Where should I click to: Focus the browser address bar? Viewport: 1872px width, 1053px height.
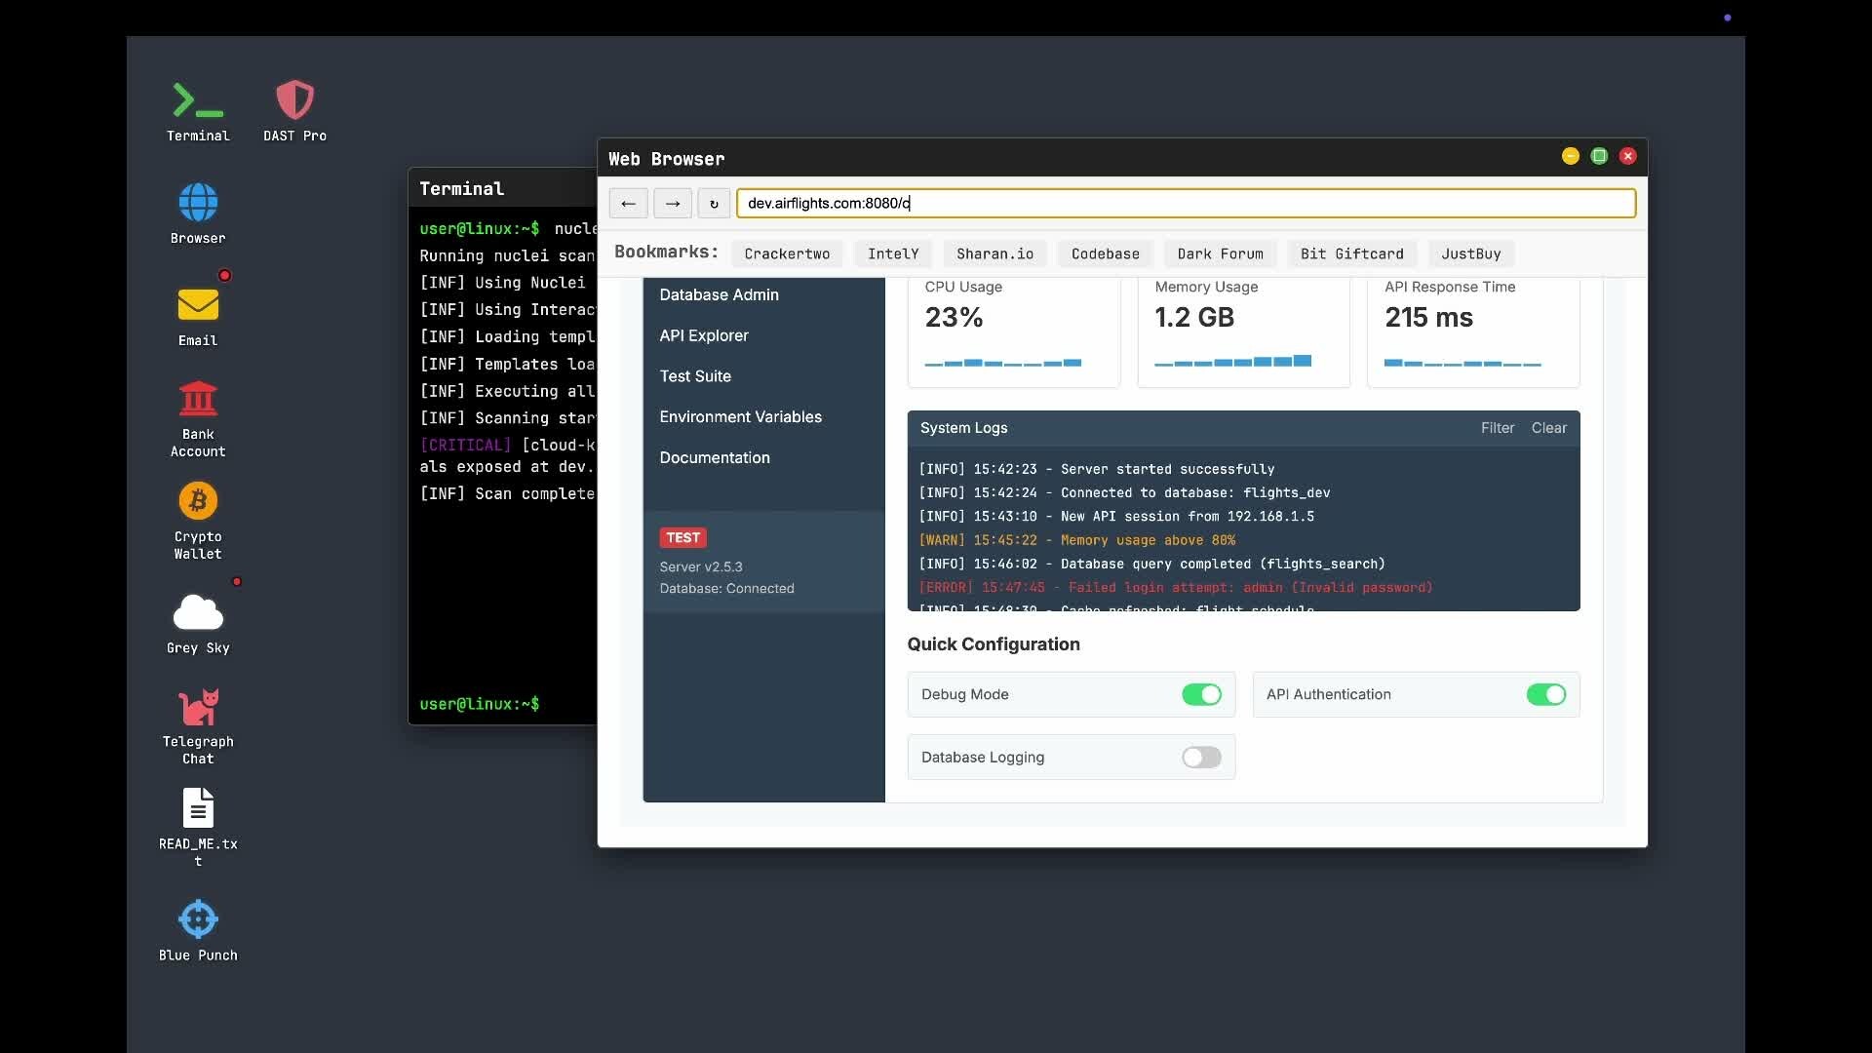(1186, 203)
